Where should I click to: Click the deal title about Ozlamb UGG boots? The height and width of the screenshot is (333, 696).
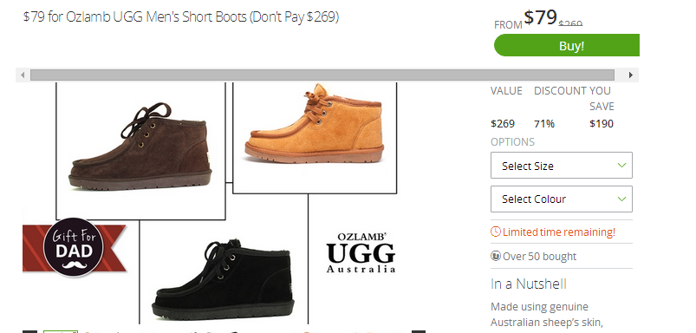click(x=181, y=17)
